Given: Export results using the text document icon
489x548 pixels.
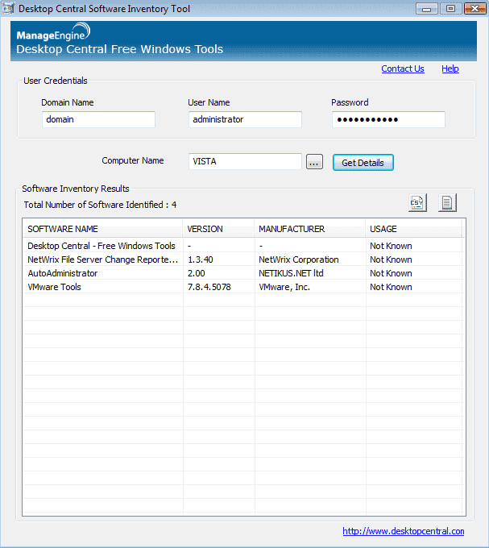Looking at the screenshot, I should coord(447,203).
